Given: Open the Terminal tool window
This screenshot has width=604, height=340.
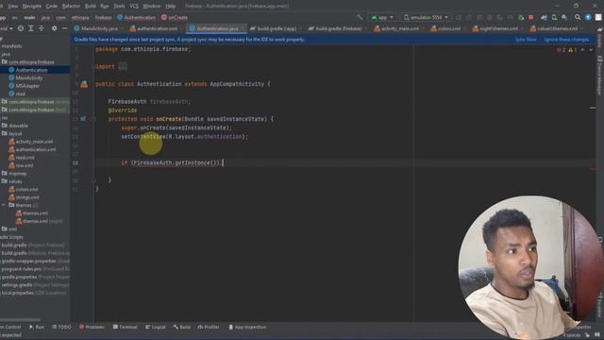Looking at the screenshot, I should (126, 327).
